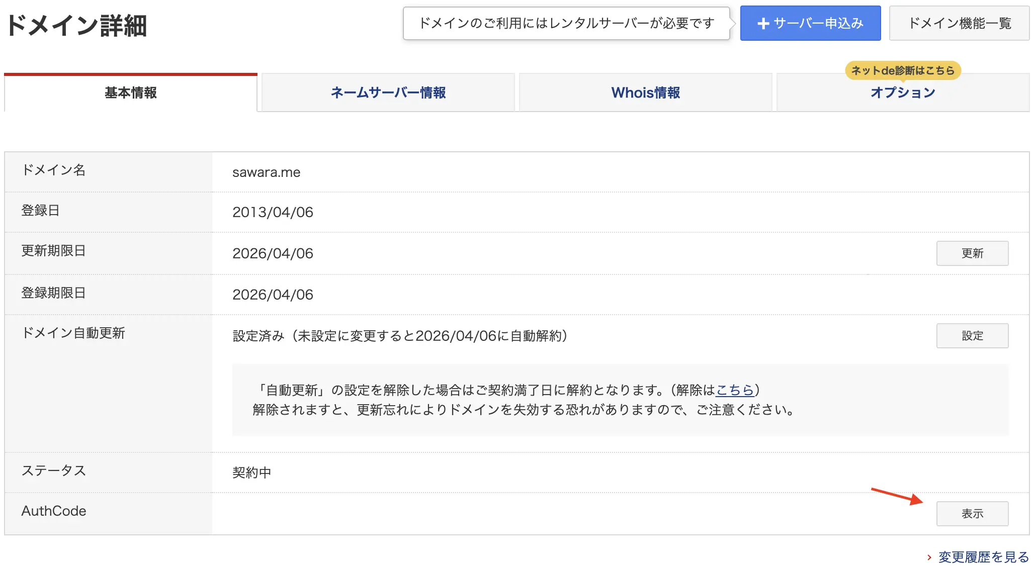Click the ドメイン詳細 page heading
The image size is (1033, 566).
(76, 25)
